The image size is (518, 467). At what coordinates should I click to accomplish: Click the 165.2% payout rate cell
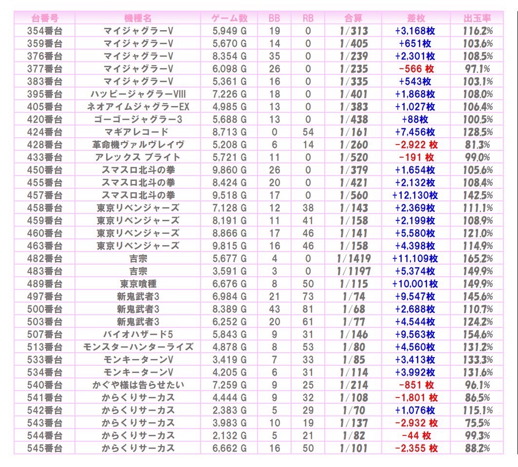click(x=477, y=258)
